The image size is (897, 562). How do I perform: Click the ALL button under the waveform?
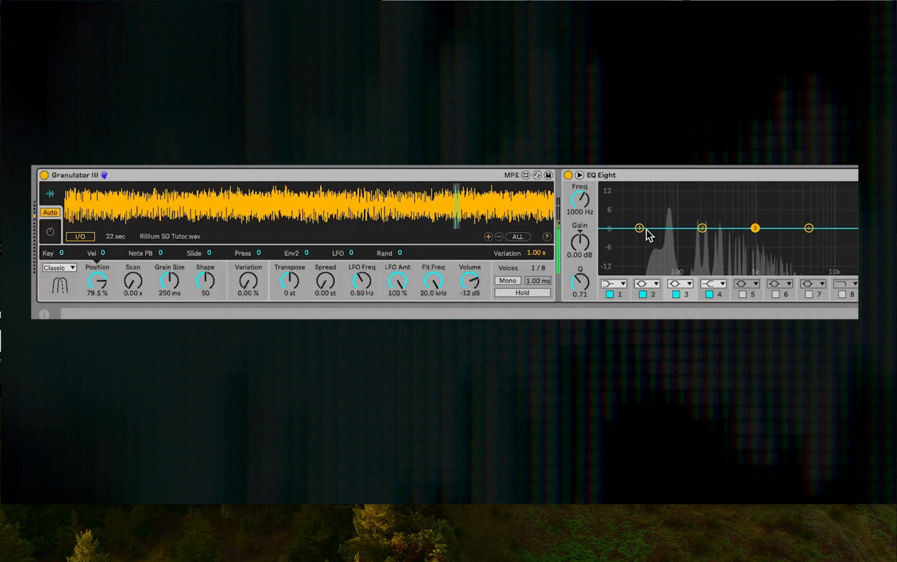click(518, 237)
